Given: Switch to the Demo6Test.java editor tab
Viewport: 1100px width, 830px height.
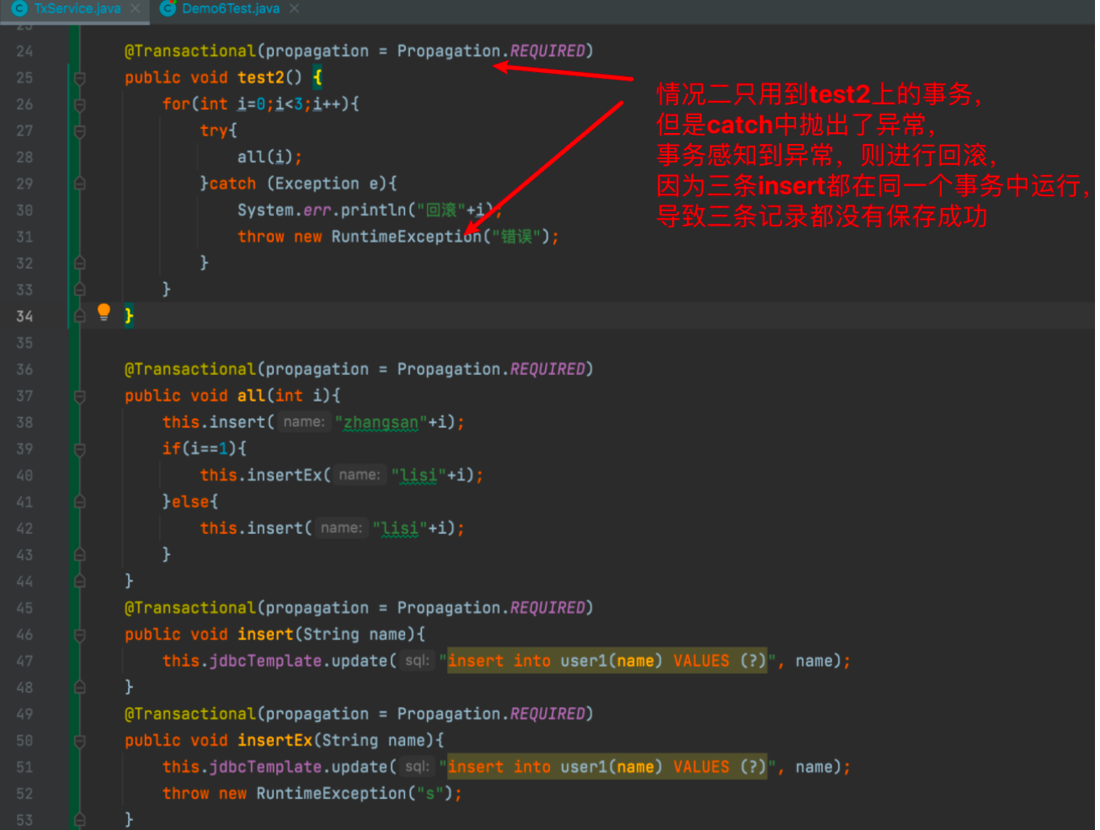Looking at the screenshot, I should (230, 8).
